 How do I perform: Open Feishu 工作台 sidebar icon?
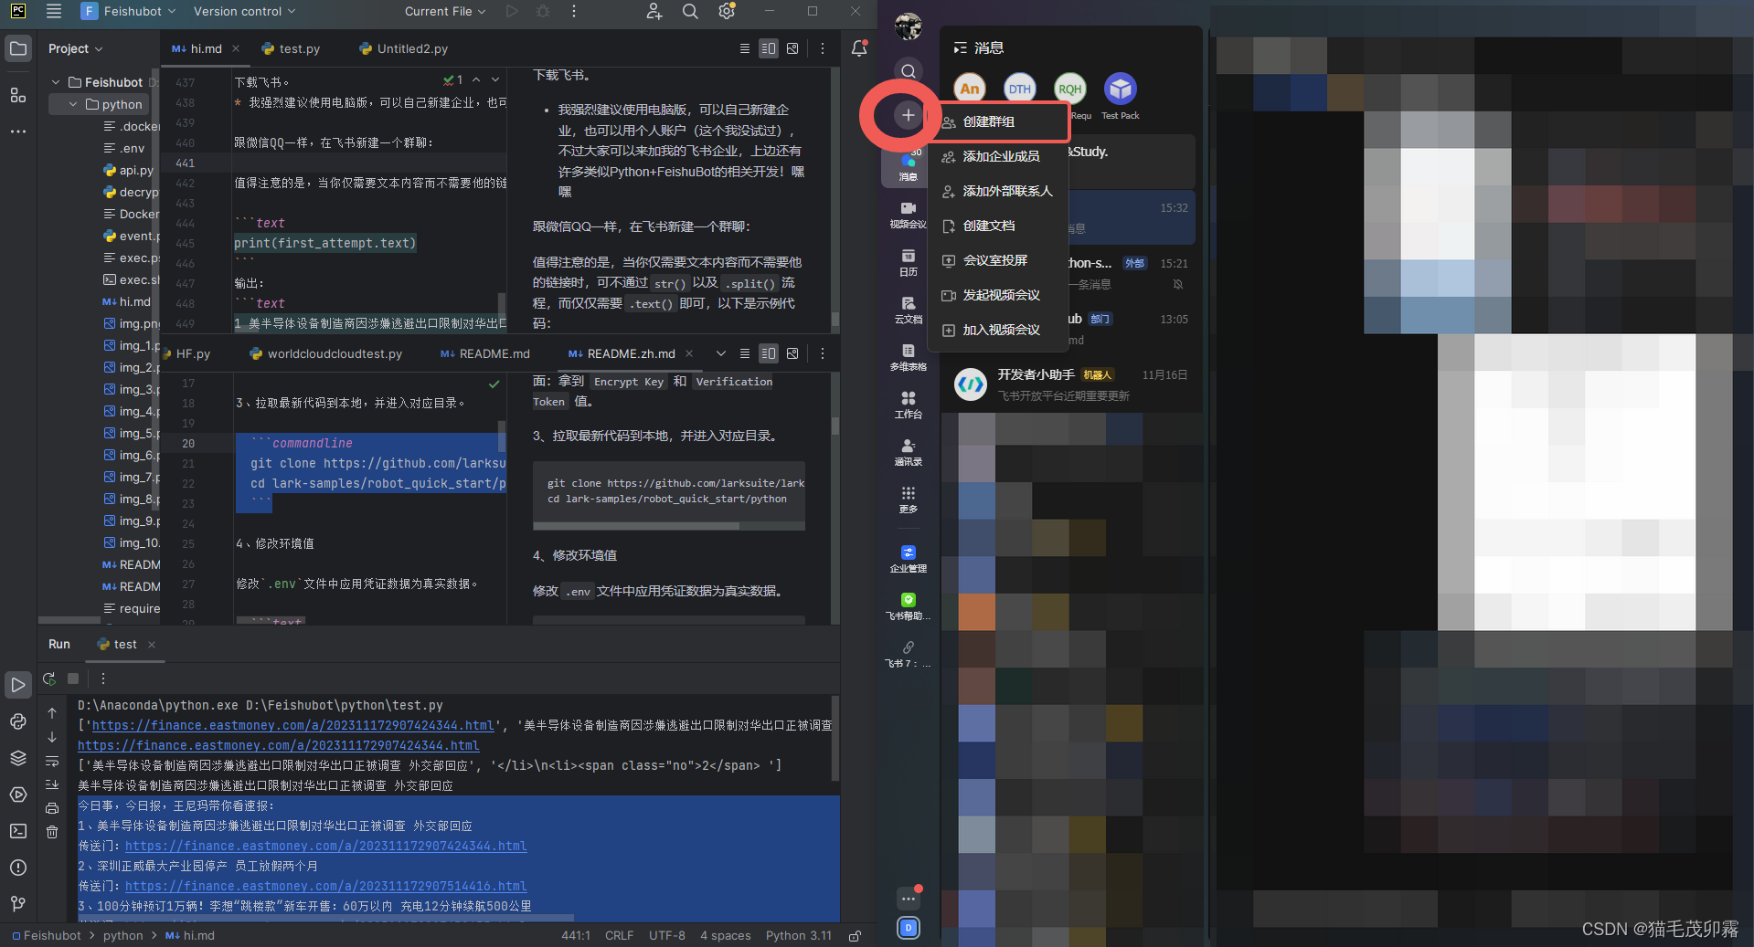(x=908, y=405)
